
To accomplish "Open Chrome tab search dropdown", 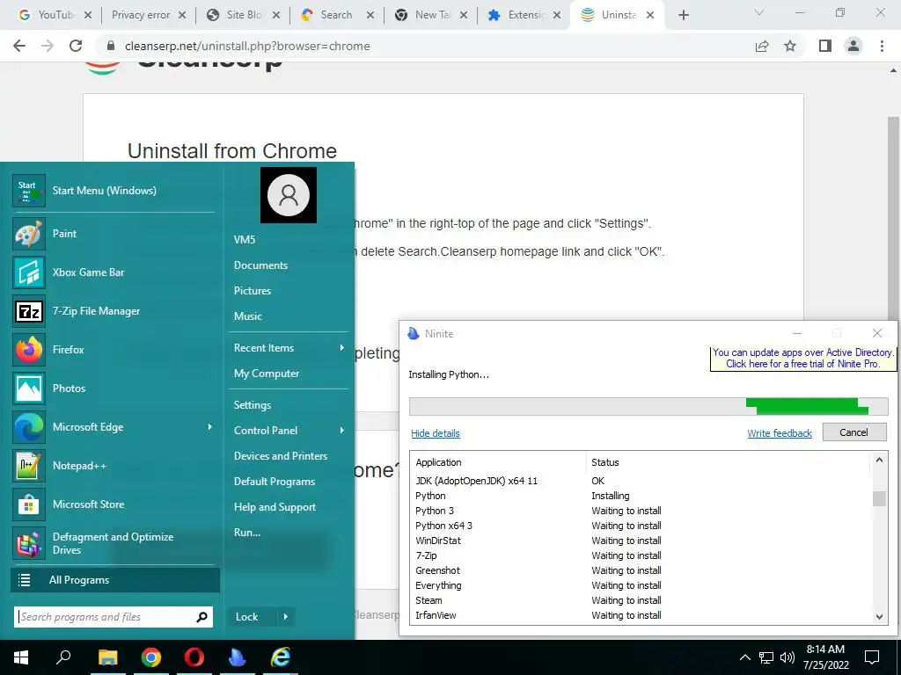I will click(x=759, y=13).
